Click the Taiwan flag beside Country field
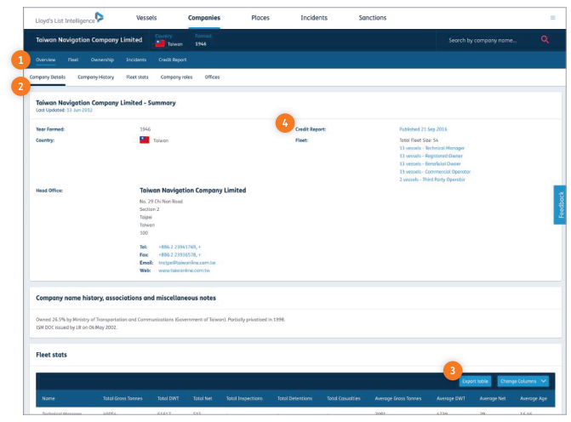The height and width of the screenshot is (422, 571). 145,140
